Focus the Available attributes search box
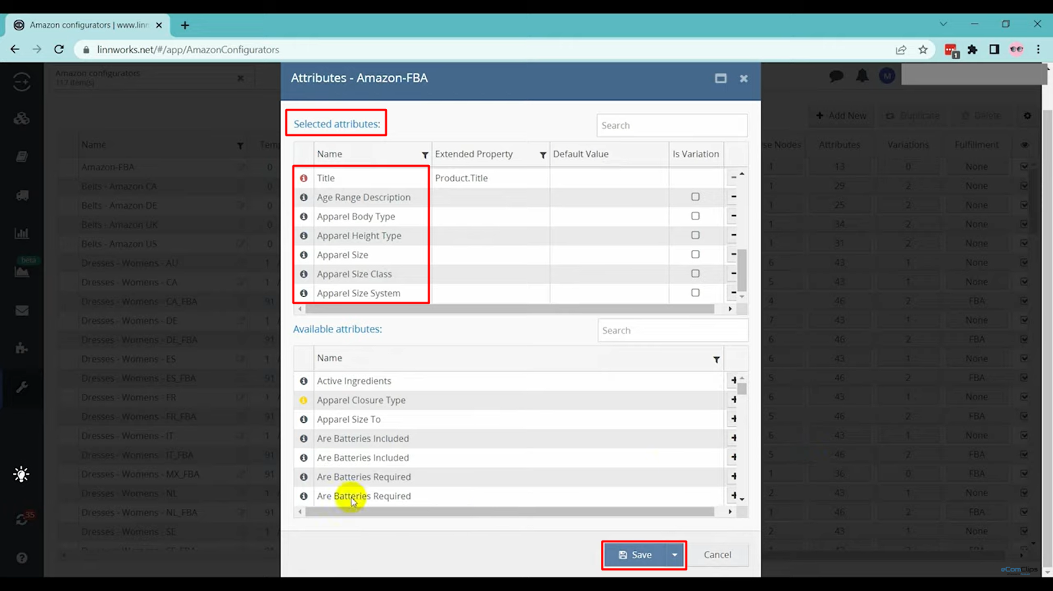This screenshot has width=1053, height=591. pyautogui.click(x=673, y=331)
